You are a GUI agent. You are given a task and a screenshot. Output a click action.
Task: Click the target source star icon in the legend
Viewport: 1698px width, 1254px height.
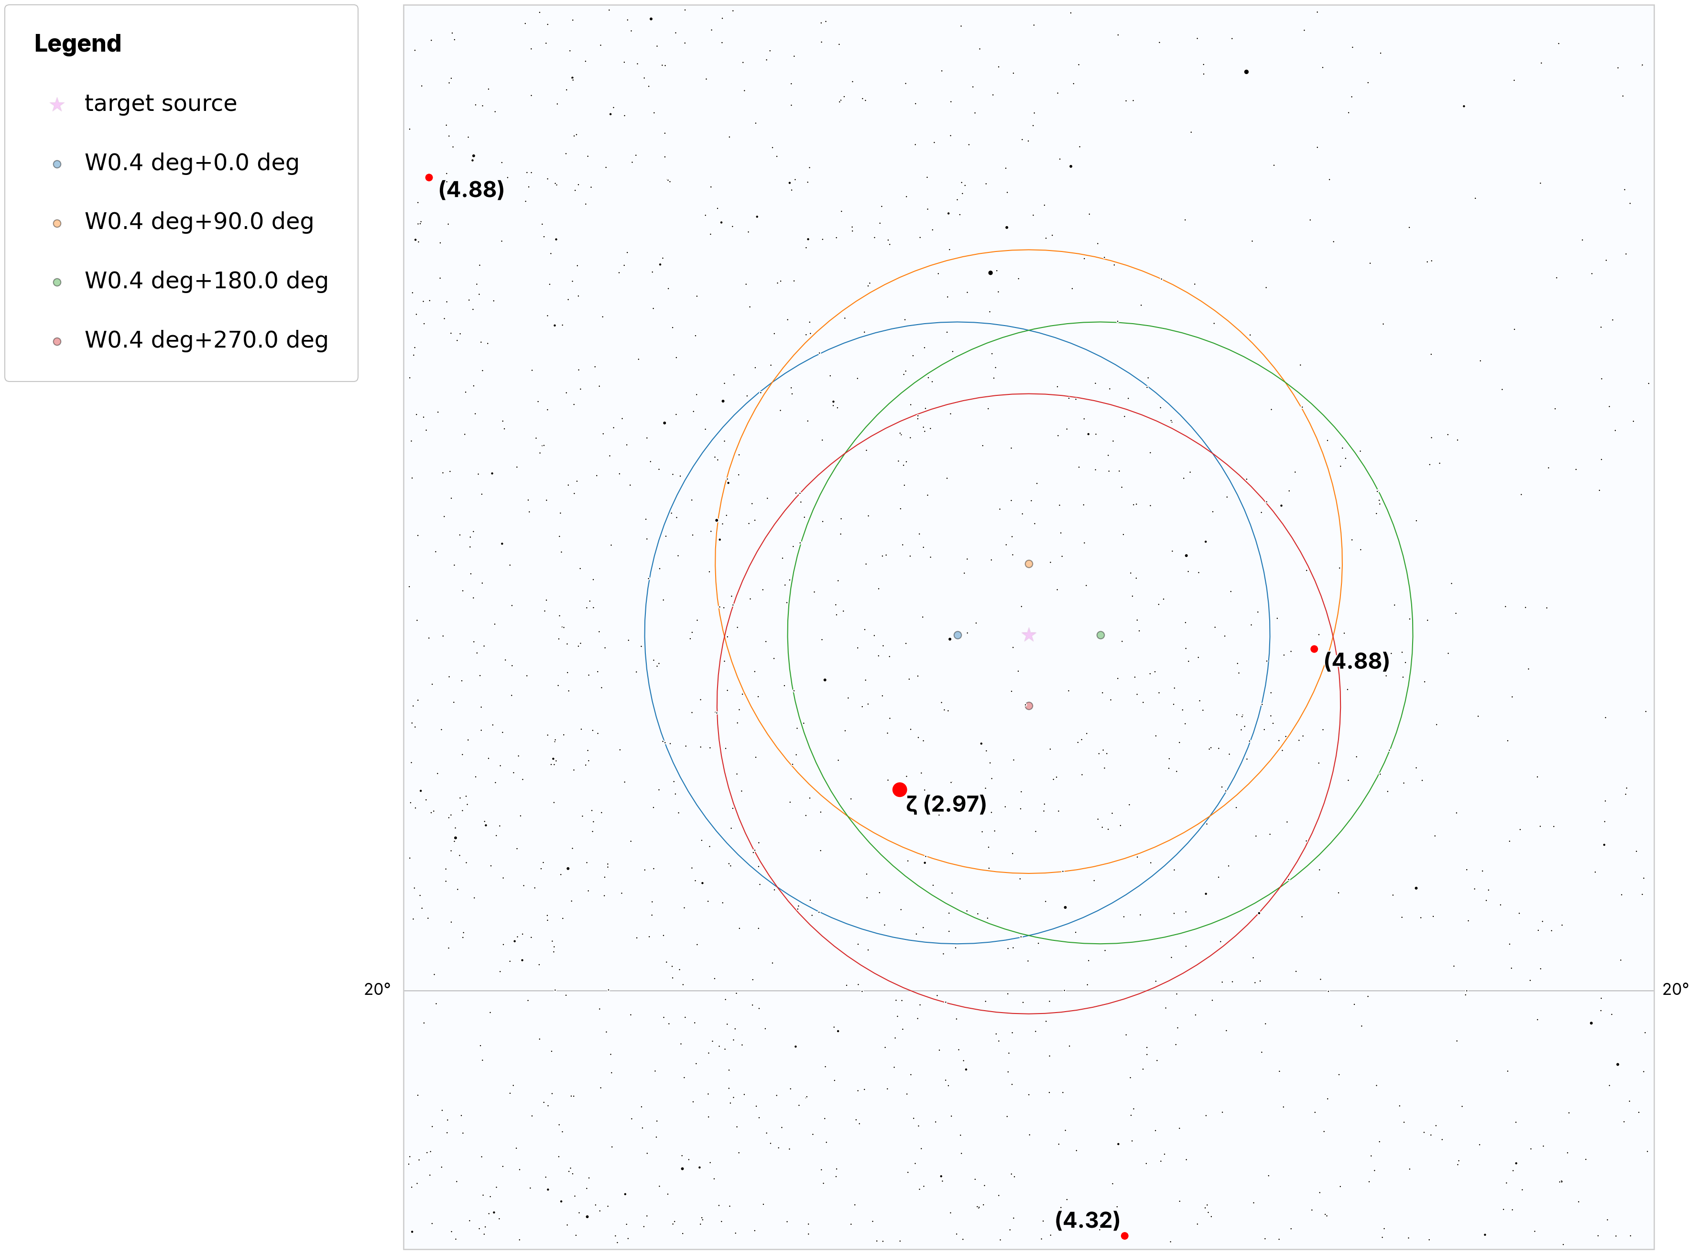pos(57,104)
